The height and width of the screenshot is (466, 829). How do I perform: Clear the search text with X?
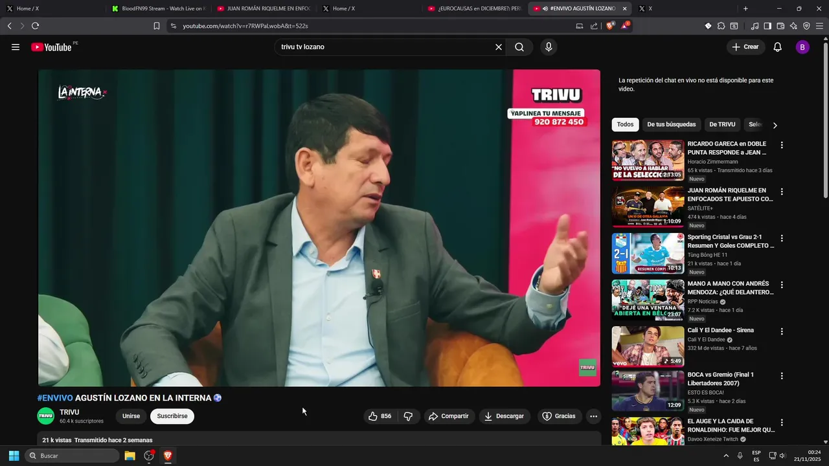pyautogui.click(x=499, y=47)
